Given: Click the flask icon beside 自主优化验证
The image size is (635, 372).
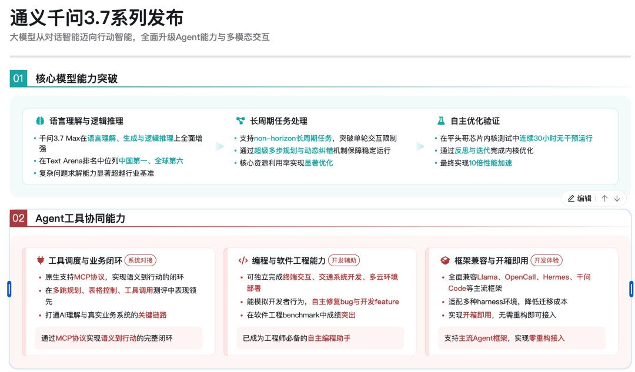Looking at the screenshot, I should (x=441, y=120).
